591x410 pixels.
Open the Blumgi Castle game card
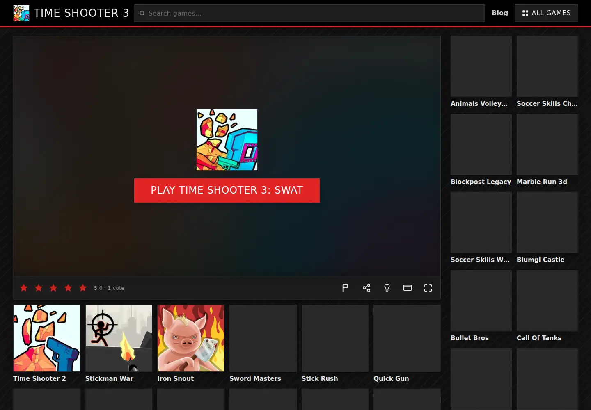click(x=547, y=228)
